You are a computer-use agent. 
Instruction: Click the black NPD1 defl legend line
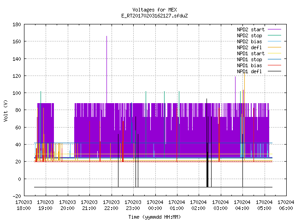pos(275,71)
